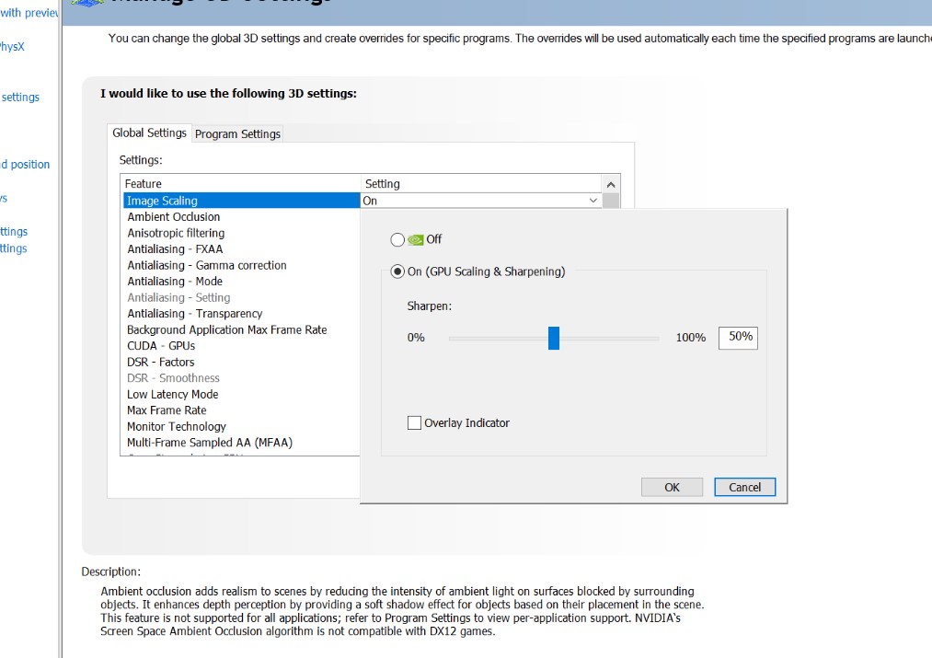The height and width of the screenshot is (658, 932).
Task: Select Antialiasing - Gamma correction feature
Action: pos(207,265)
